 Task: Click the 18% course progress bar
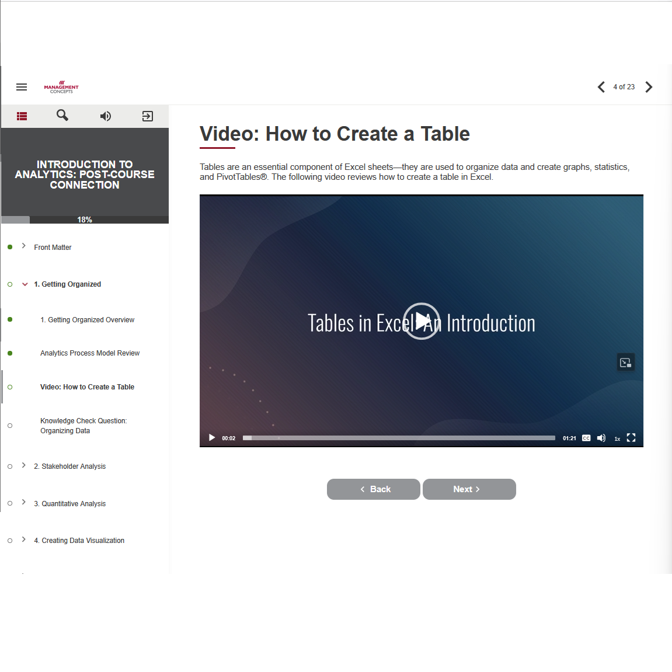click(x=85, y=220)
